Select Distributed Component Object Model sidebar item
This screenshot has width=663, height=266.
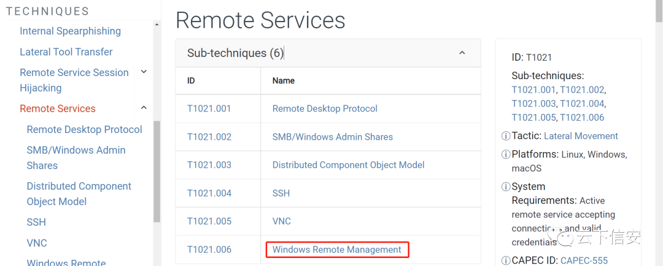79,194
